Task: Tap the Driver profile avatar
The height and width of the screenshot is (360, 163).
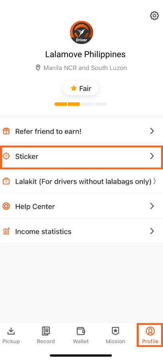Action: click(x=81, y=32)
